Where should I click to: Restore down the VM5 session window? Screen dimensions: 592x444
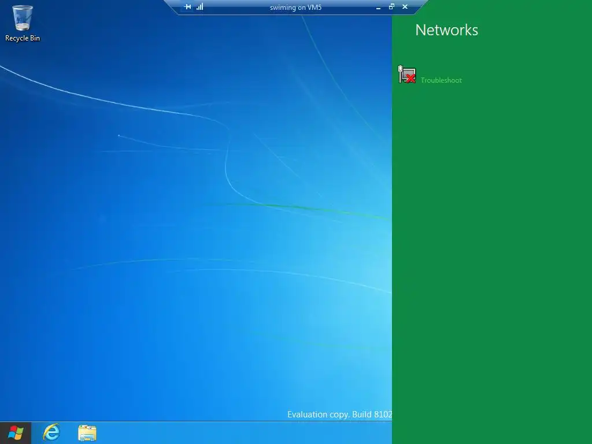(391, 6)
